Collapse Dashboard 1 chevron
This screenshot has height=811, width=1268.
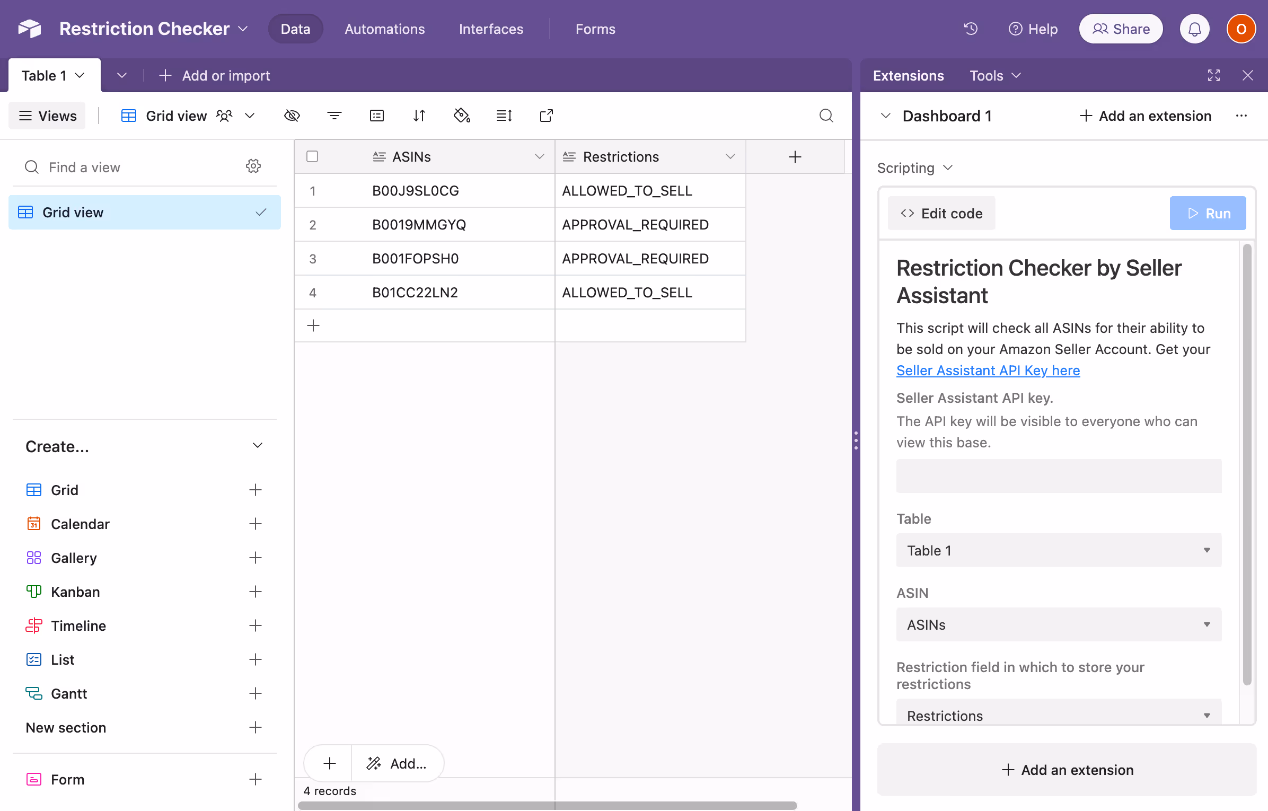click(x=885, y=116)
